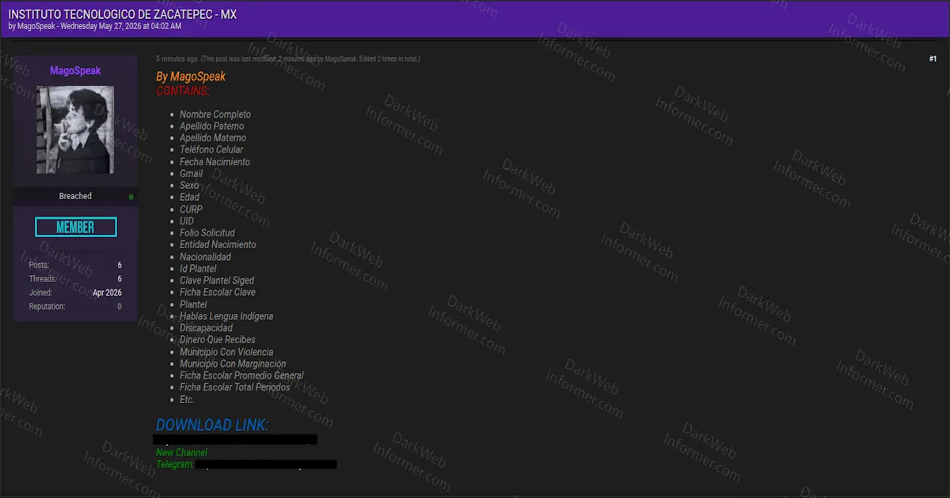Click list item Ficha Escolar Clave

tap(218, 292)
